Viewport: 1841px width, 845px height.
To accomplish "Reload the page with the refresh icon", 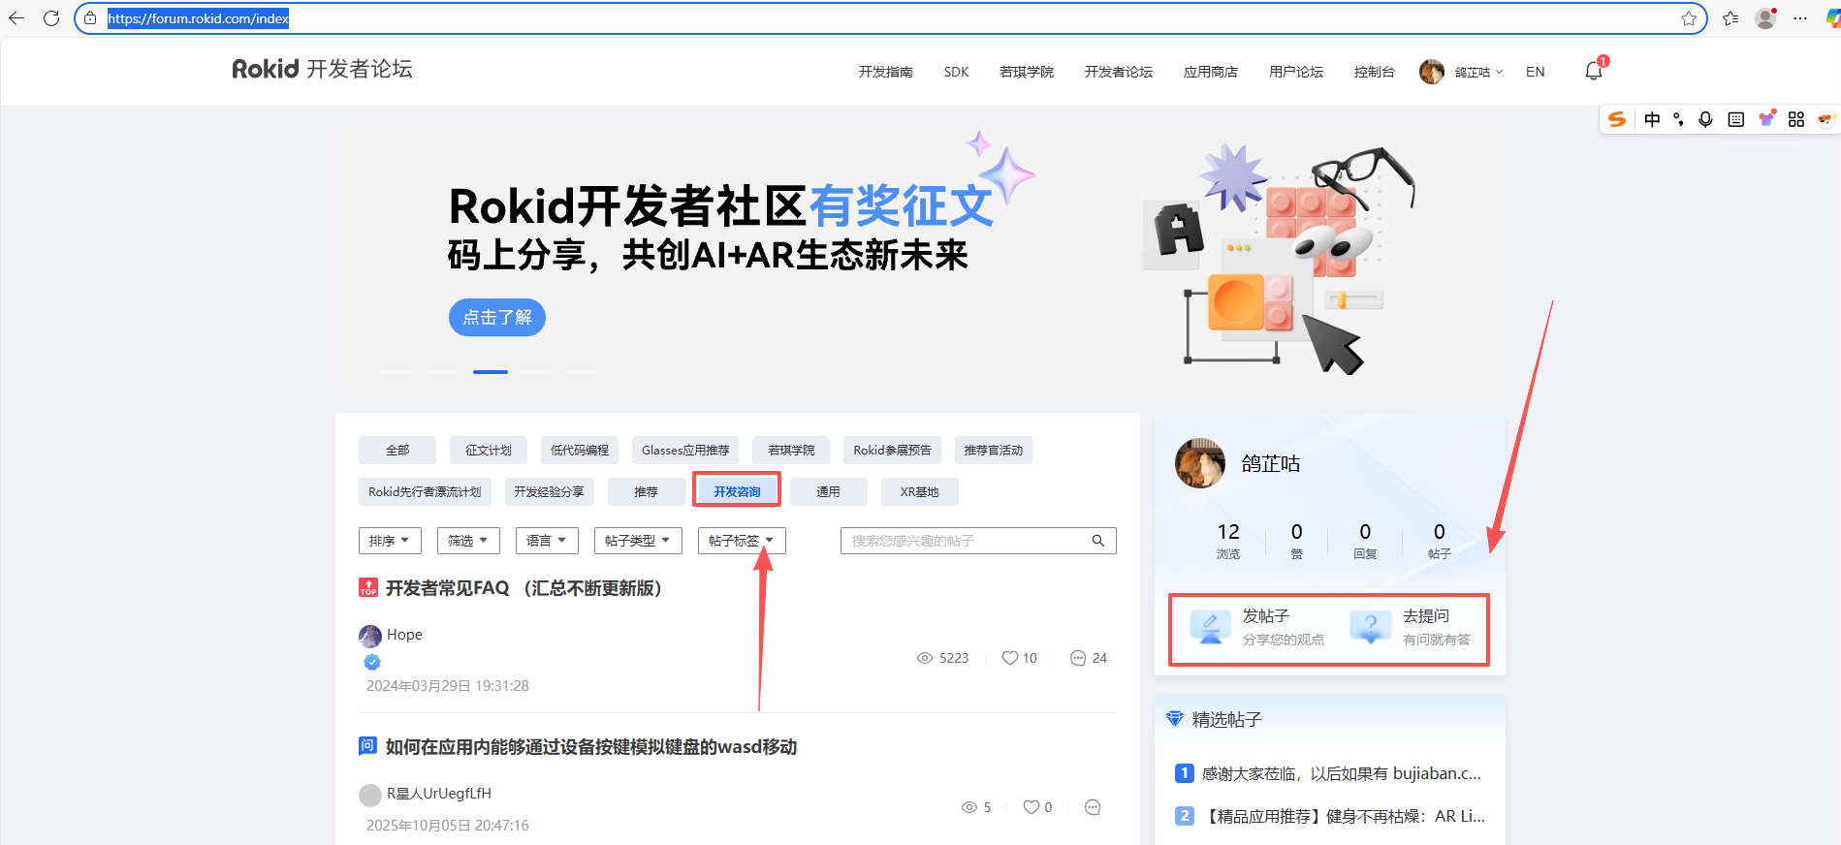I will tap(51, 18).
